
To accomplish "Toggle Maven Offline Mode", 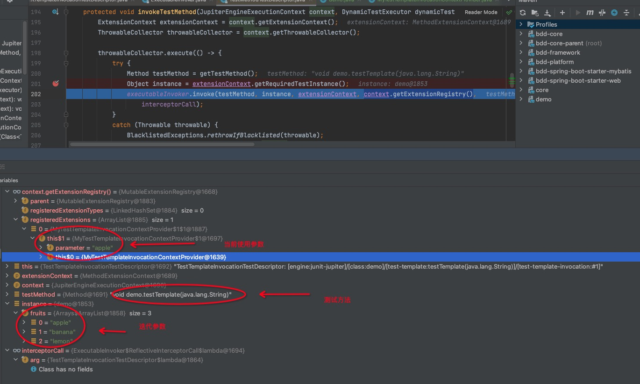I will 602,13.
